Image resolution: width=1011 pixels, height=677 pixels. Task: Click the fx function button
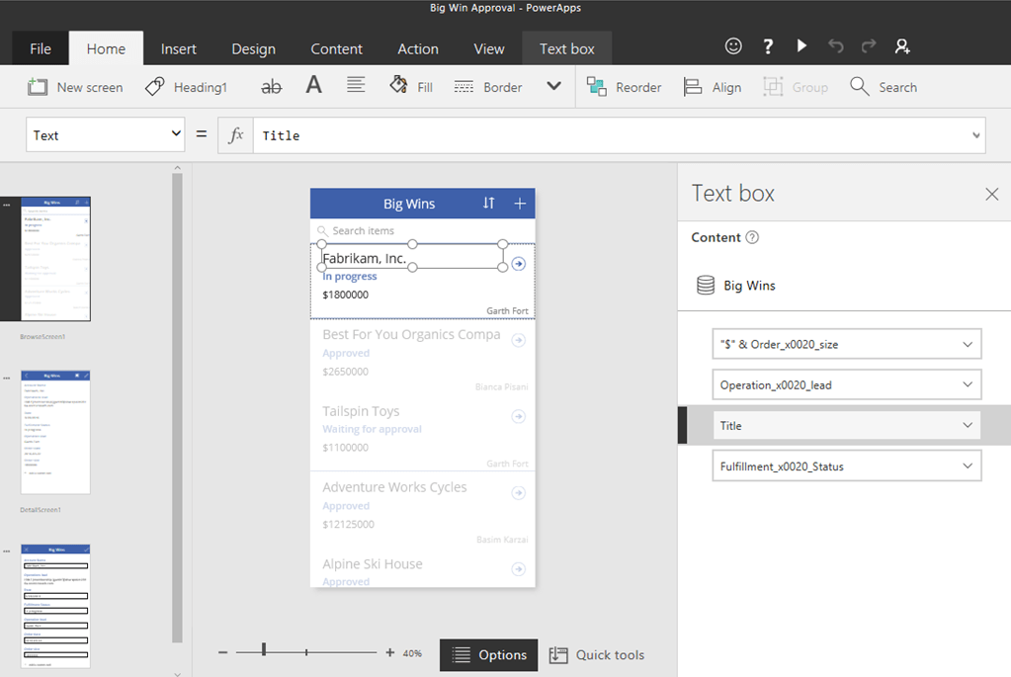236,135
